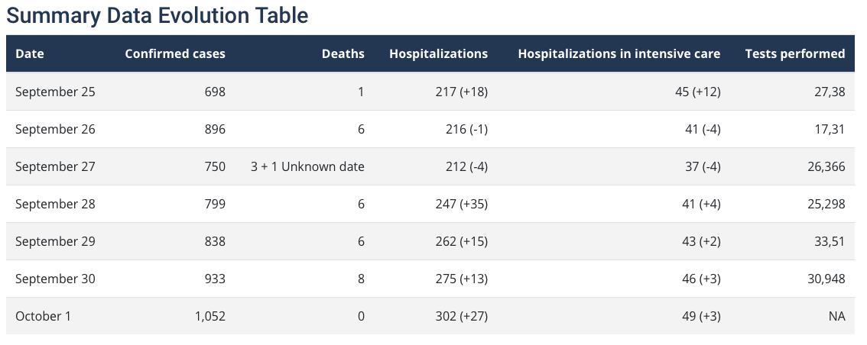Select the September 25 date cell
Image resolution: width=867 pixels, height=345 pixels.
(x=55, y=92)
